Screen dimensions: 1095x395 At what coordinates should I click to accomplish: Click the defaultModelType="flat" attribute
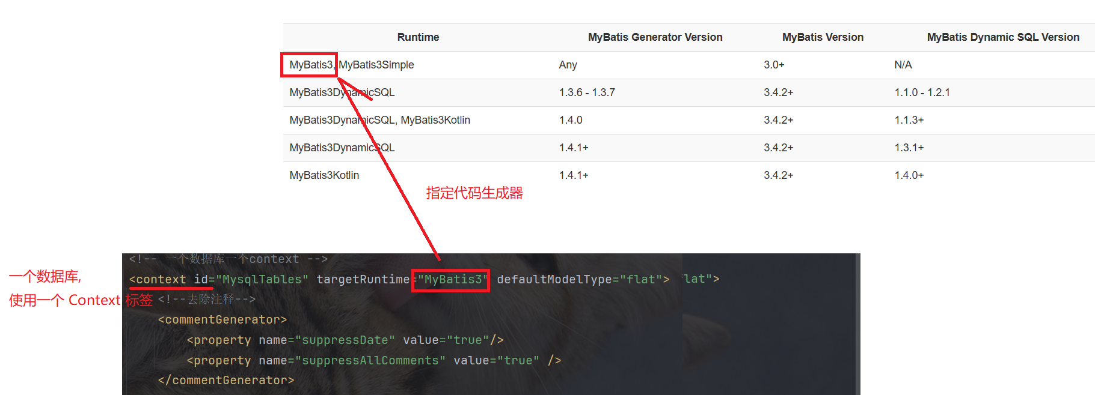[x=580, y=279]
